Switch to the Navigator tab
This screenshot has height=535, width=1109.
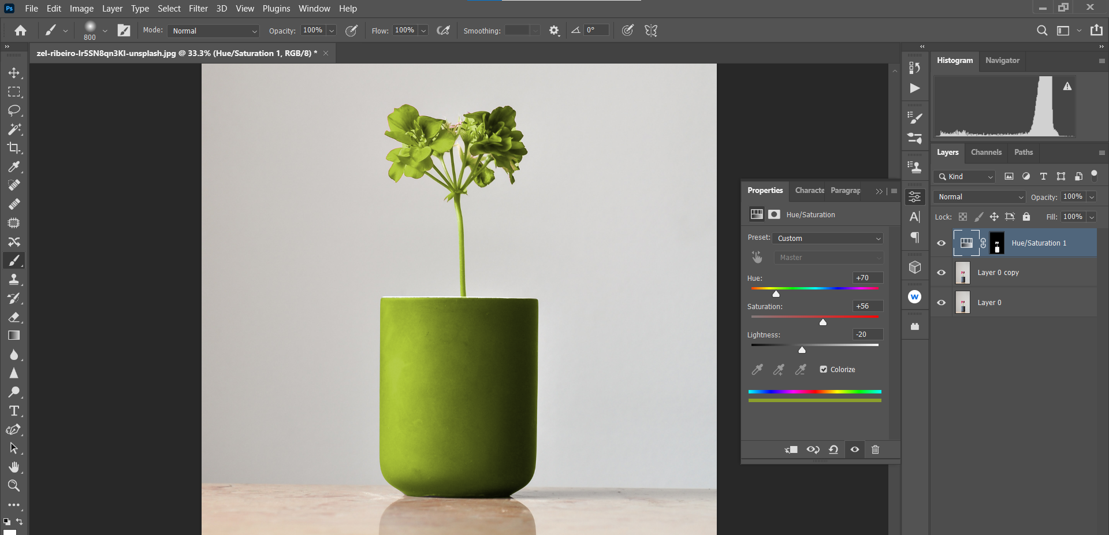coord(1002,60)
